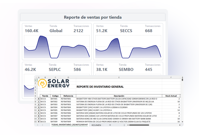Click the 51.2K sales value
This screenshot has width=199, height=137.
(102, 31)
